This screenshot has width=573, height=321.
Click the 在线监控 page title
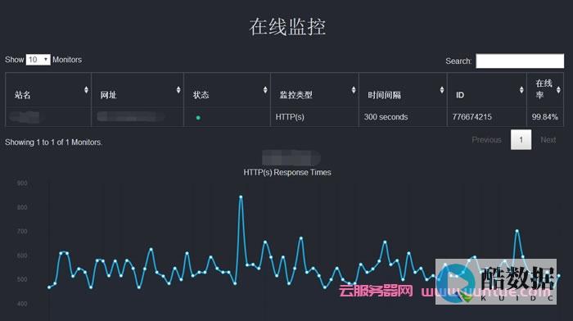(287, 27)
